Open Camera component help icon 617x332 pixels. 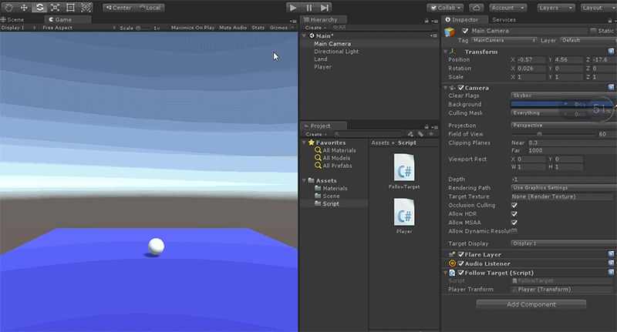(611, 87)
